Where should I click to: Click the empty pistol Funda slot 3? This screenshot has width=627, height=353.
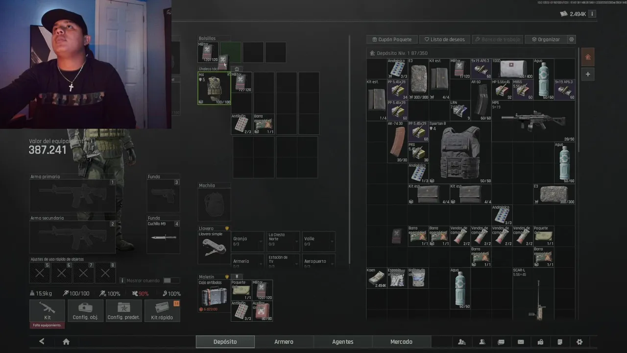click(163, 196)
